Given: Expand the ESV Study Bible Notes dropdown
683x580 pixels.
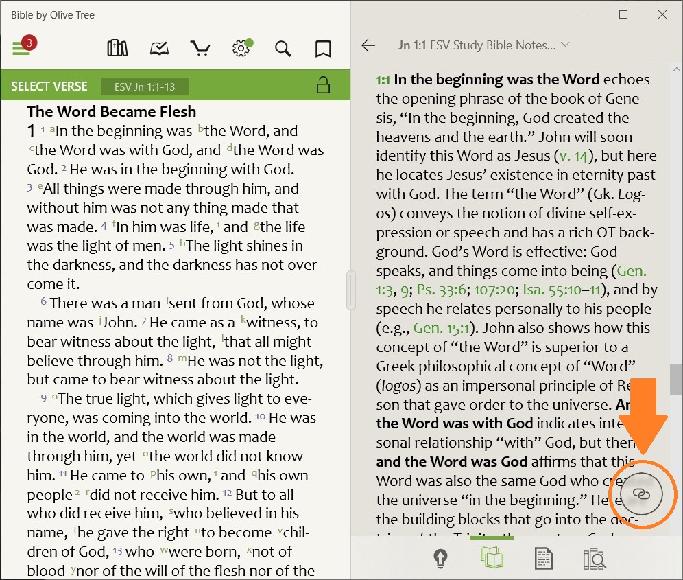Looking at the screenshot, I should pyautogui.click(x=565, y=45).
